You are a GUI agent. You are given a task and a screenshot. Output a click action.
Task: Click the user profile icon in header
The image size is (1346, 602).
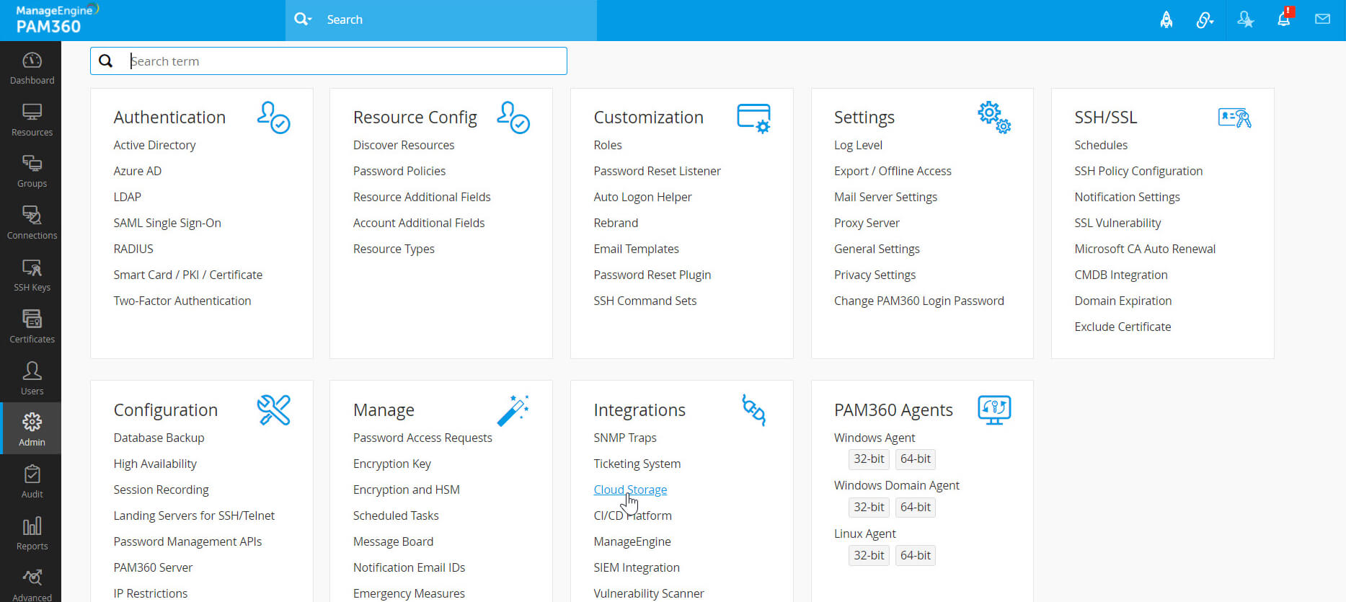click(1245, 19)
